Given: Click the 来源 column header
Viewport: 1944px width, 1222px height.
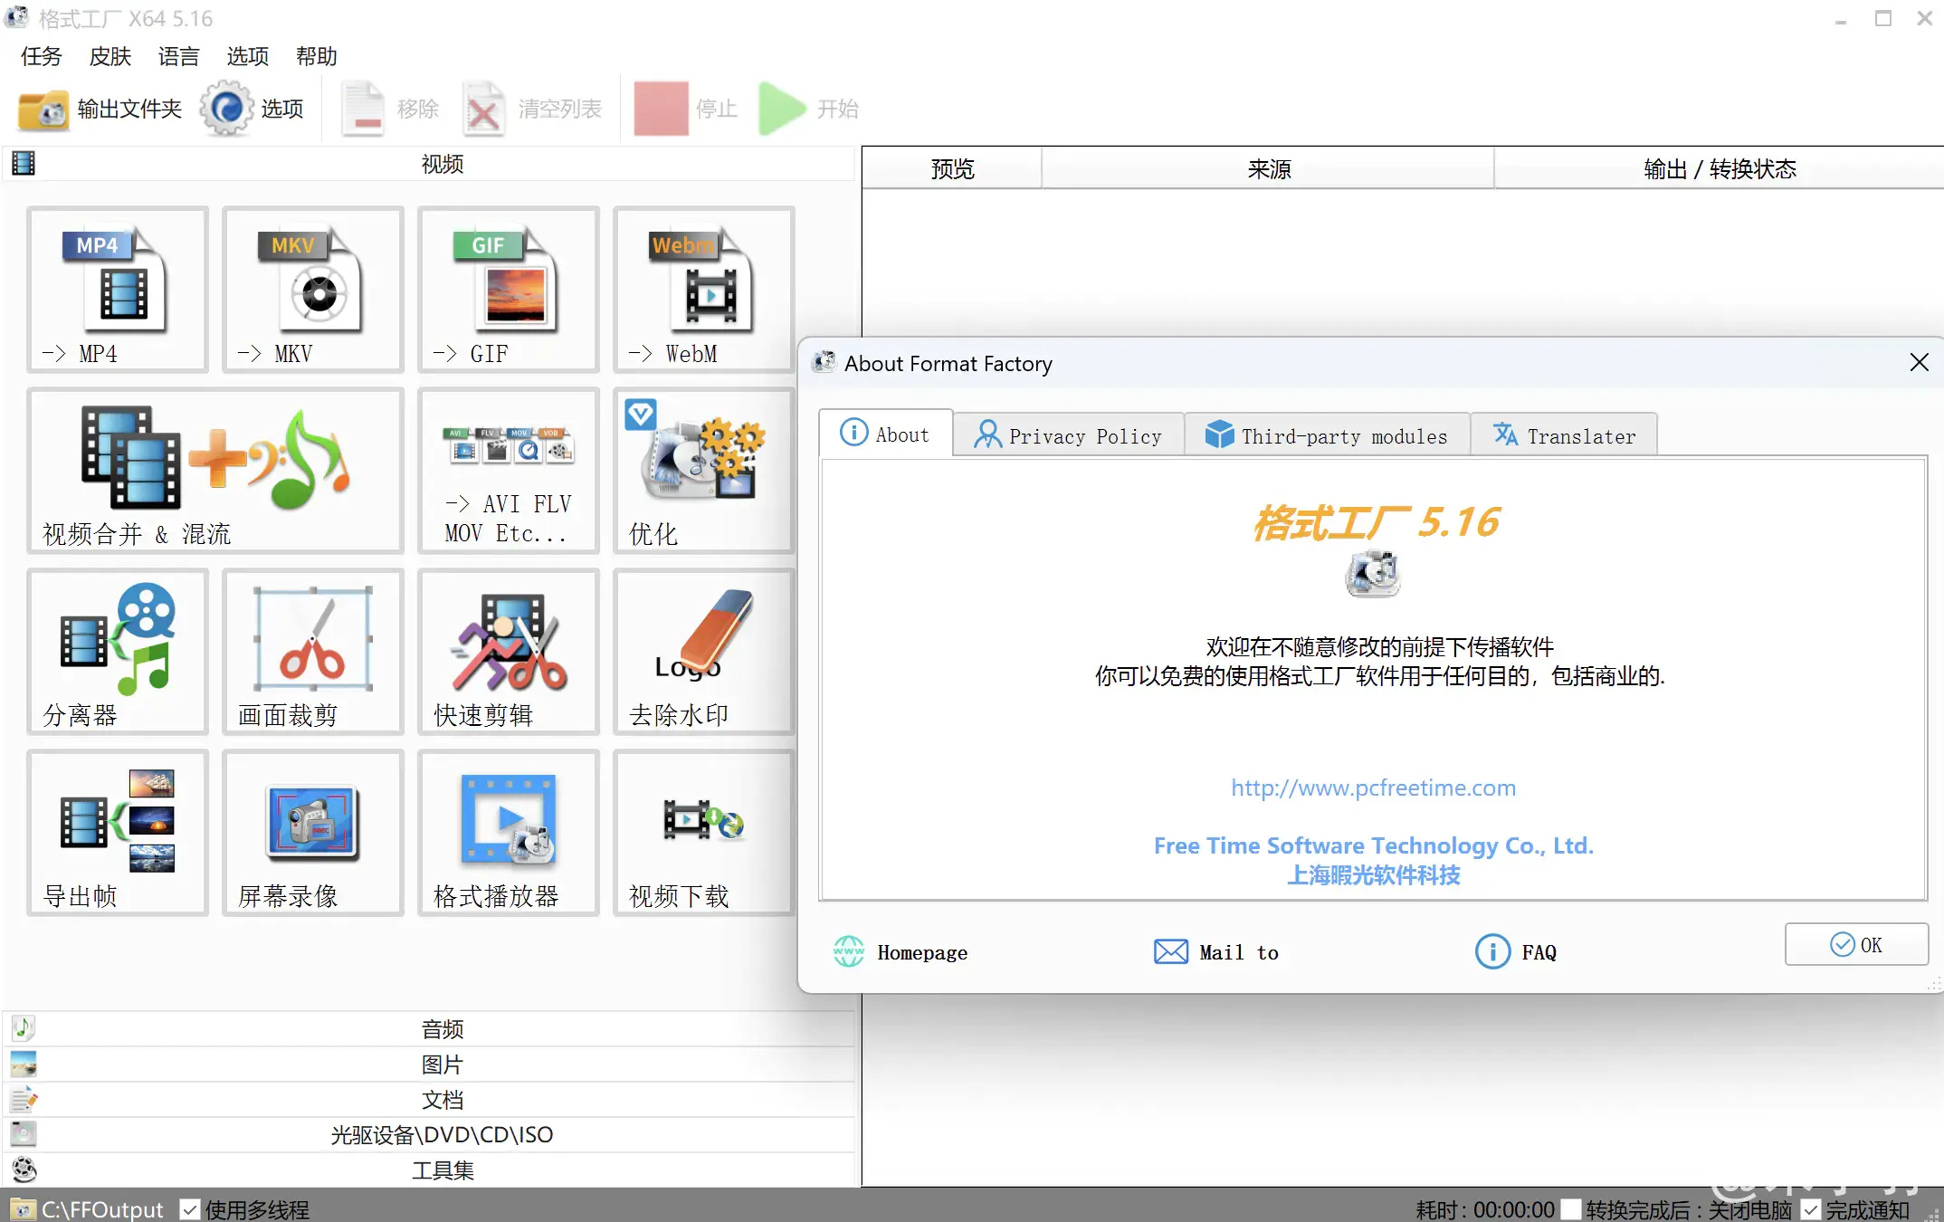Looking at the screenshot, I should click(1268, 169).
